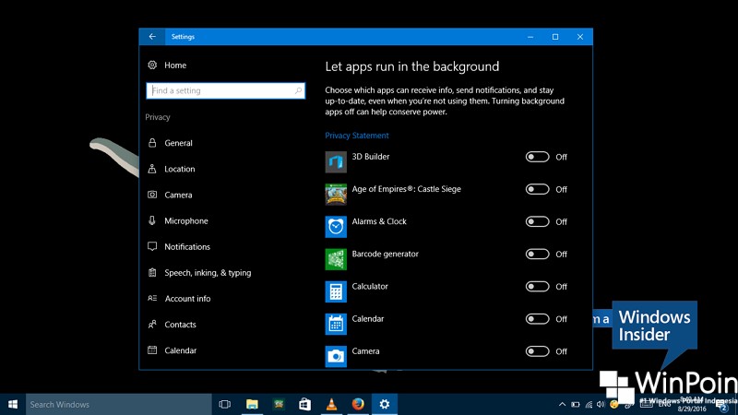The height and width of the screenshot is (415, 738).
Task: Click the Age of Empires app icon
Action: click(x=336, y=195)
